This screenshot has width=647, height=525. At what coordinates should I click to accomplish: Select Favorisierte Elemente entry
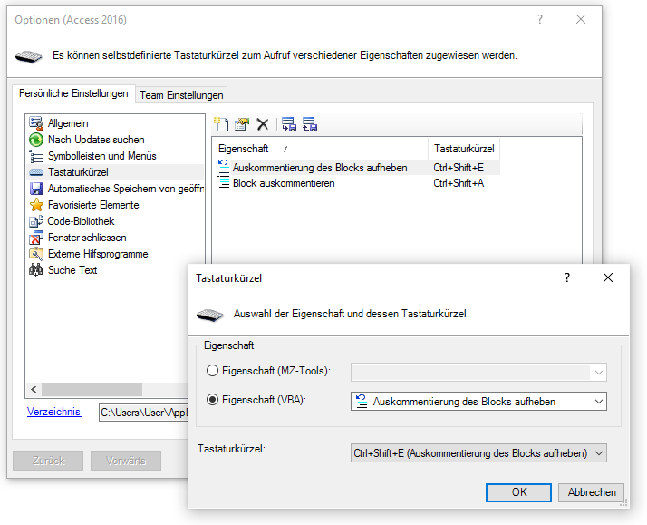(x=93, y=205)
